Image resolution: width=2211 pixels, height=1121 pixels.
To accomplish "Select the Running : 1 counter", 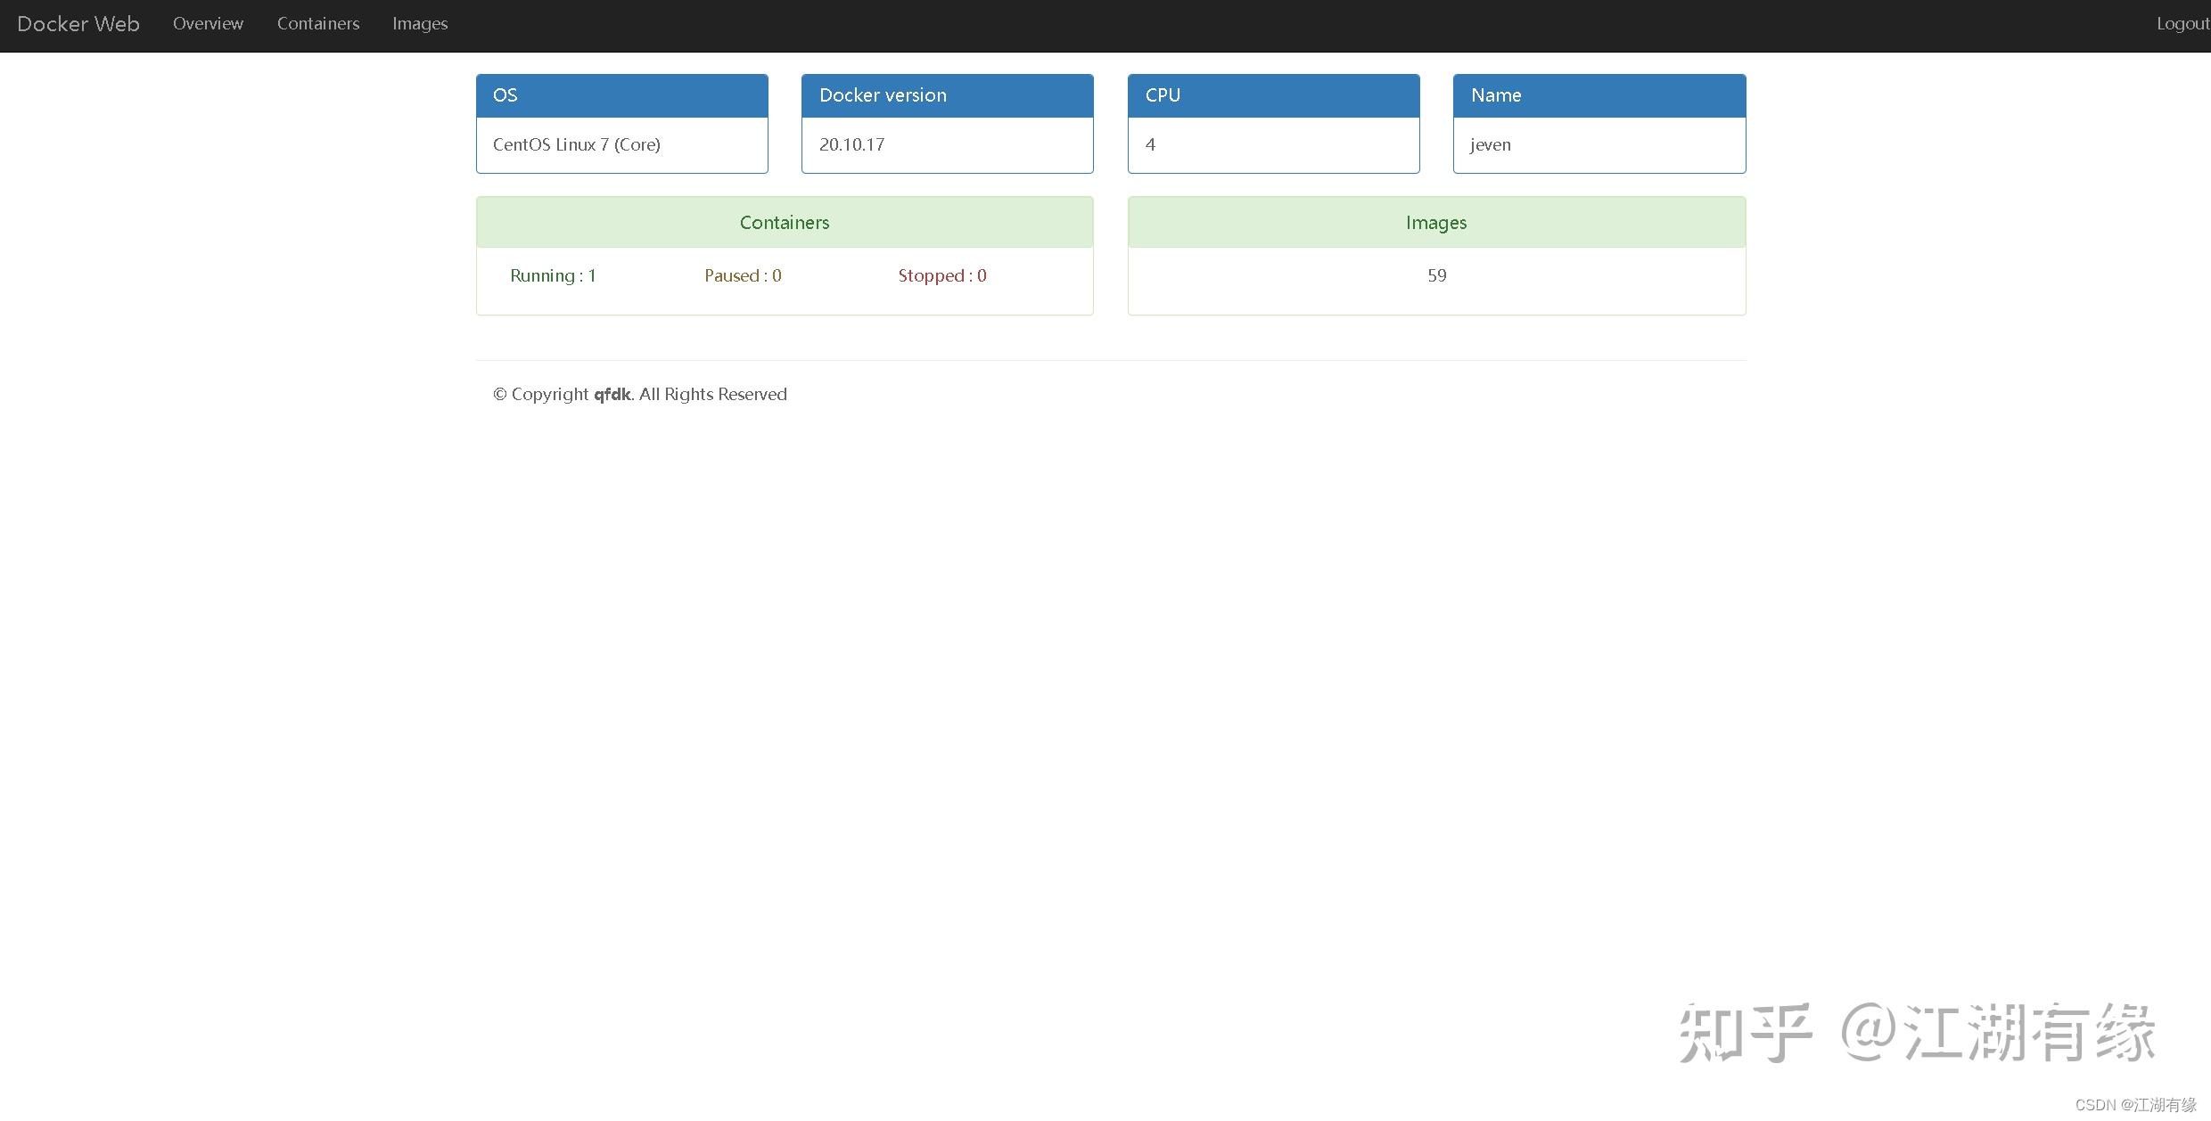I will (x=553, y=275).
